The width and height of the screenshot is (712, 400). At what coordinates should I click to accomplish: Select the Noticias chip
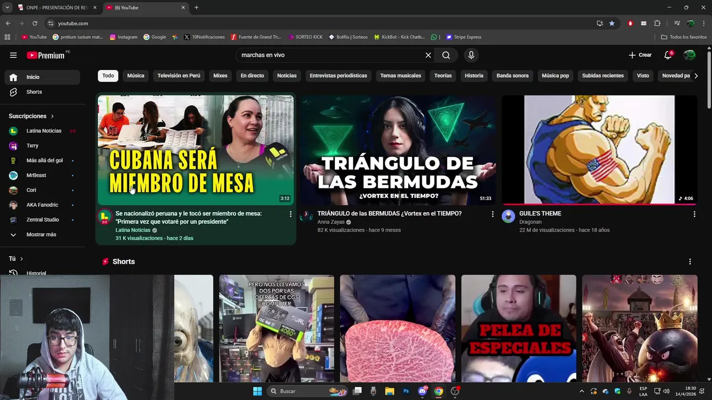click(x=287, y=76)
